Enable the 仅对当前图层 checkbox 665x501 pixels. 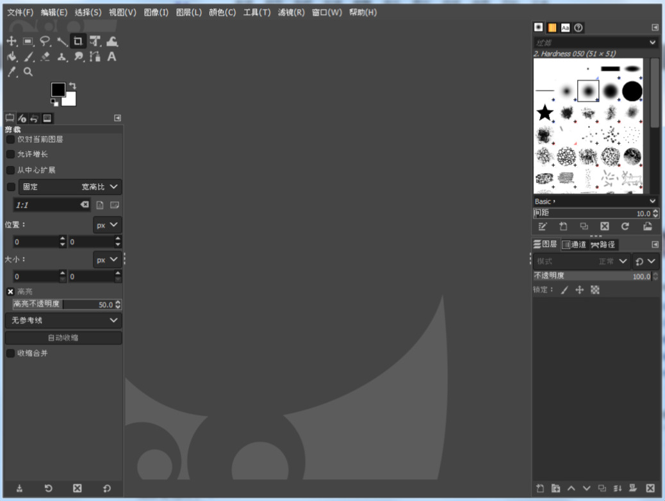tap(10, 139)
